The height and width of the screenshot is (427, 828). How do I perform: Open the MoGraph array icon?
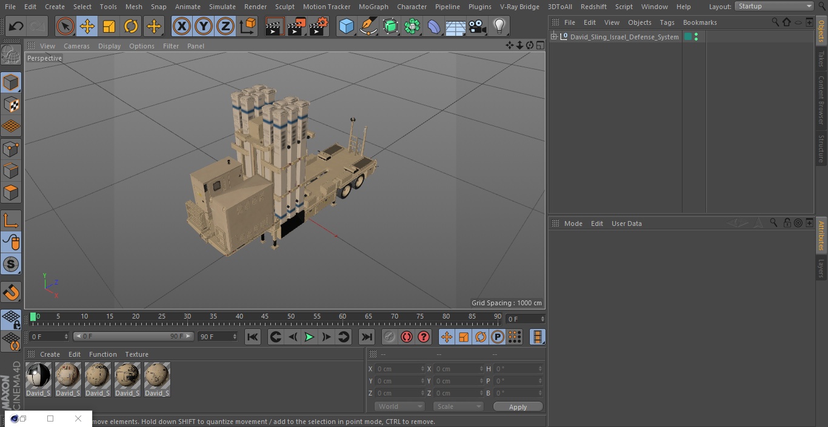412,26
